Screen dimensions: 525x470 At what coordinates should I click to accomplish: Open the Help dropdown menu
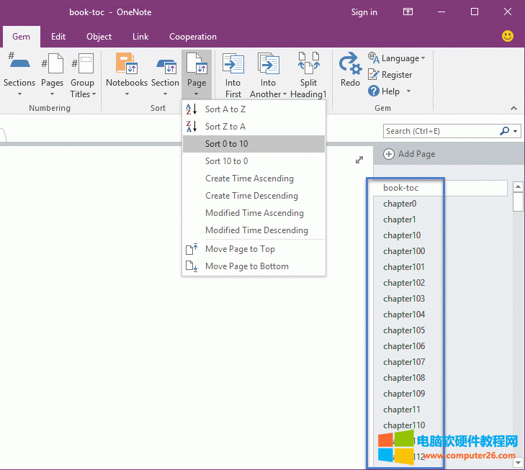[x=408, y=91]
